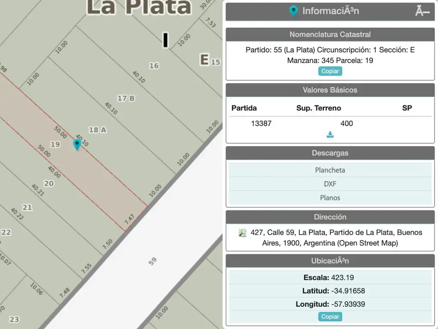Collapse the Nomenclatura Catastral section header

point(330,34)
